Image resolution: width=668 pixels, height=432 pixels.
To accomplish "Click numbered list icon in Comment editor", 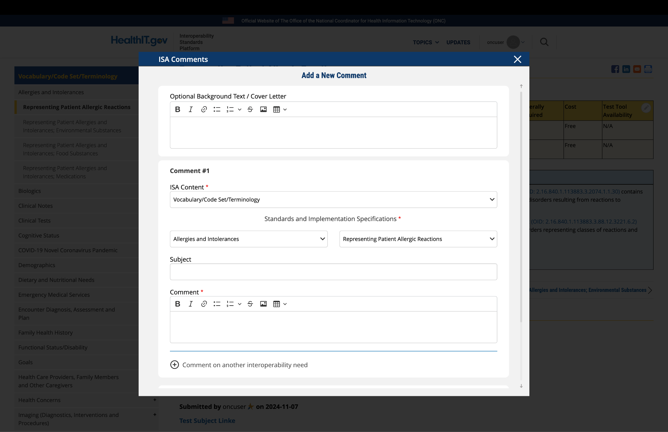I will 230,304.
